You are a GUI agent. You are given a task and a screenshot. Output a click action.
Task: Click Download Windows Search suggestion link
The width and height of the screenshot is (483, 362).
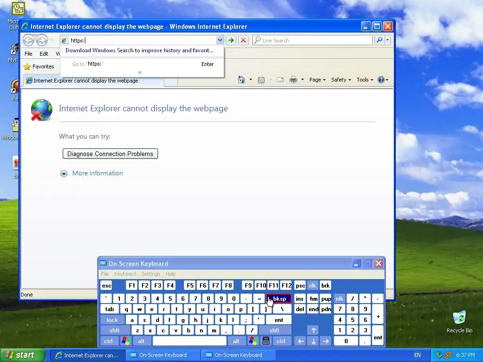pyautogui.click(x=139, y=50)
